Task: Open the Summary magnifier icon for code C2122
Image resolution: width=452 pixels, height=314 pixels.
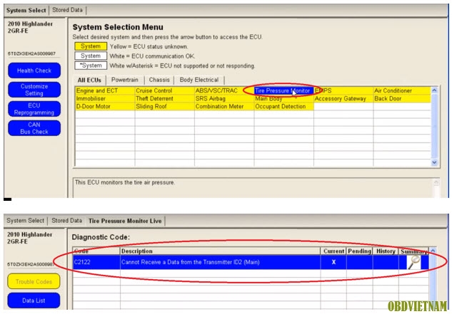Action: tap(413, 262)
